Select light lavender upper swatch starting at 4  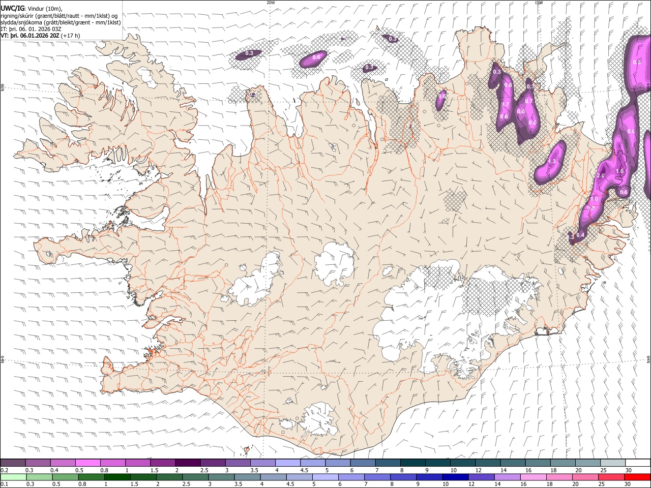(x=287, y=463)
